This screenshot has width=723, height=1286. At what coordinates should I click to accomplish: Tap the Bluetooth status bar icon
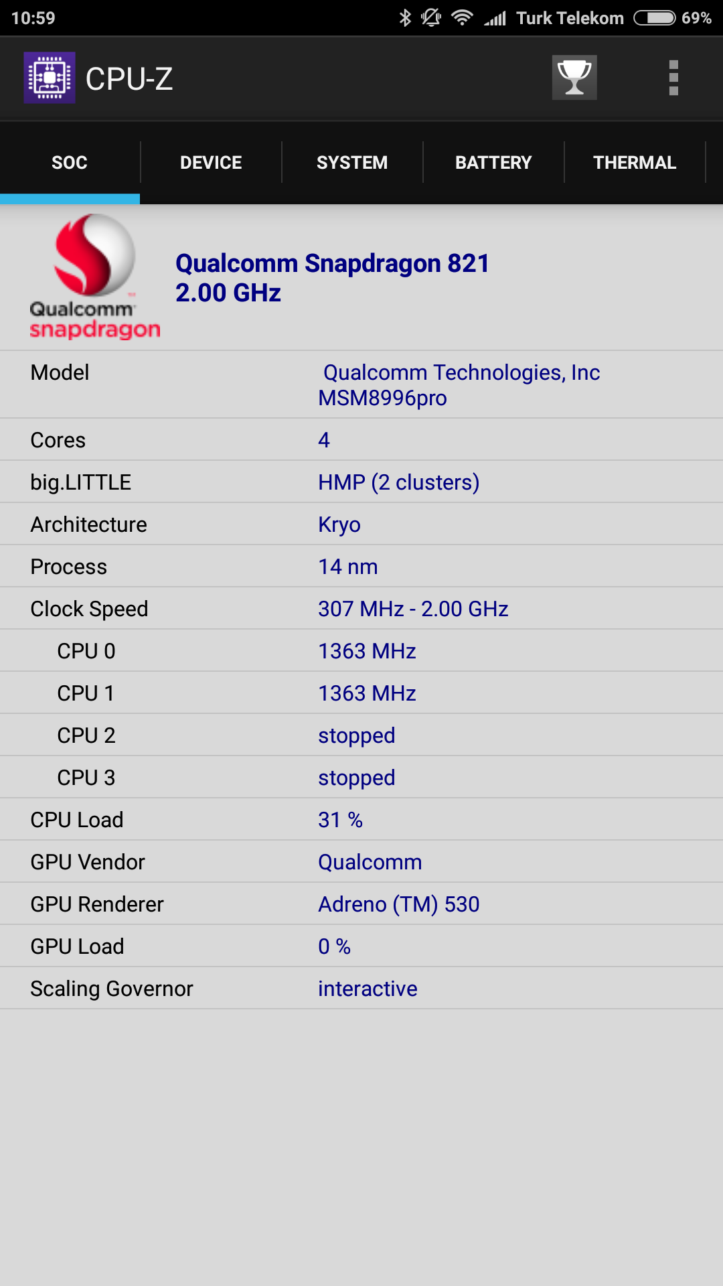click(405, 18)
